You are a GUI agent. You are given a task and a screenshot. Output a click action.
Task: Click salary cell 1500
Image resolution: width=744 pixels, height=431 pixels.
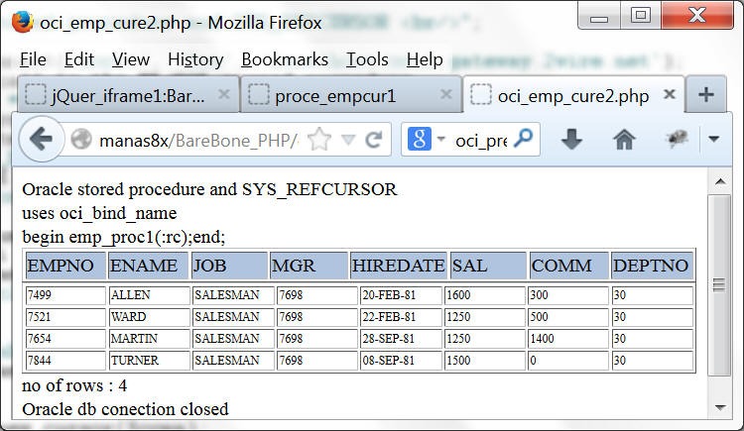point(485,361)
